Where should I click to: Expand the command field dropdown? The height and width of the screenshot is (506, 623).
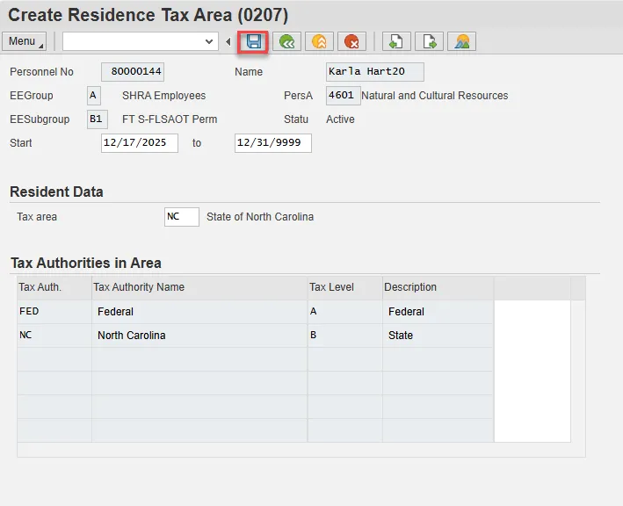click(209, 41)
